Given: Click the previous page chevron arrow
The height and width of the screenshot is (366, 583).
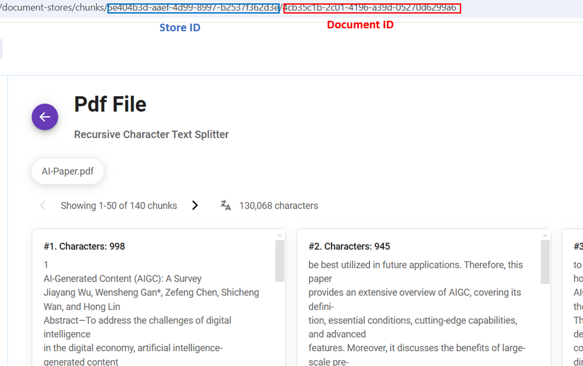Looking at the screenshot, I should 43,206.
